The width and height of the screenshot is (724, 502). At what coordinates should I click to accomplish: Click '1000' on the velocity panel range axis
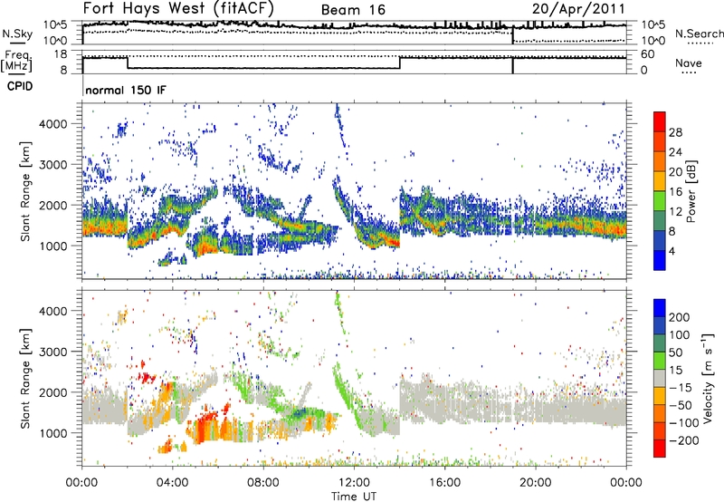[x=53, y=433]
